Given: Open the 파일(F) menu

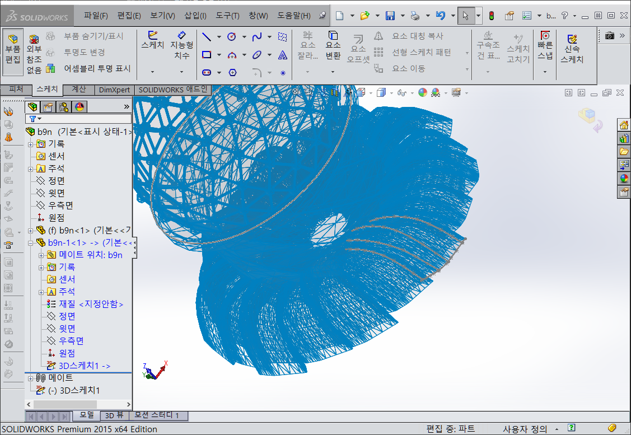Looking at the screenshot, I should pos(96,16).
